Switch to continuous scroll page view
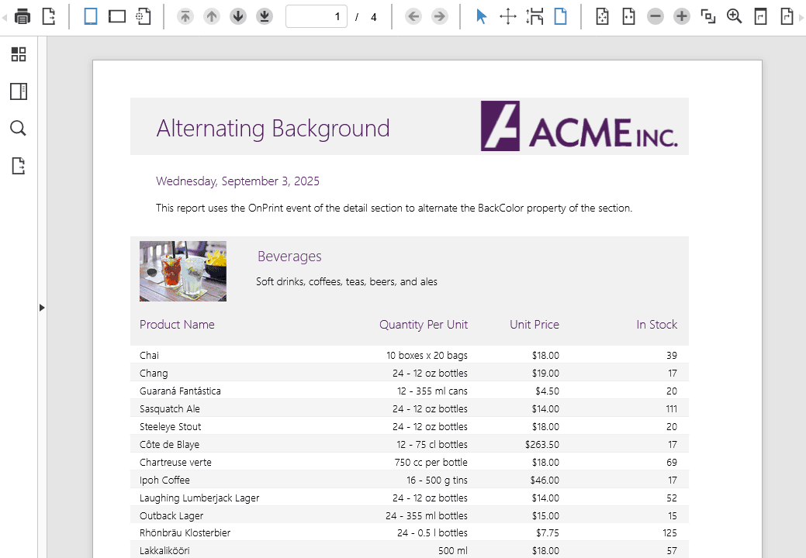 534,16
